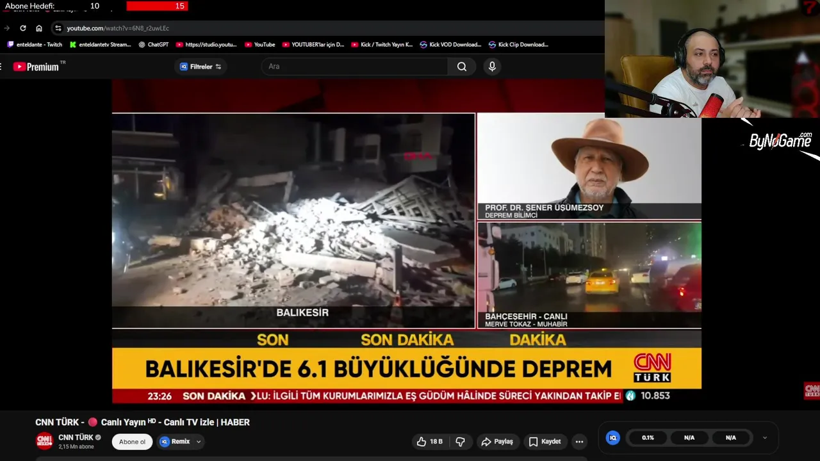Share the video via Paylaş
This screenshot has height=461, width=820.
point(497,442)
